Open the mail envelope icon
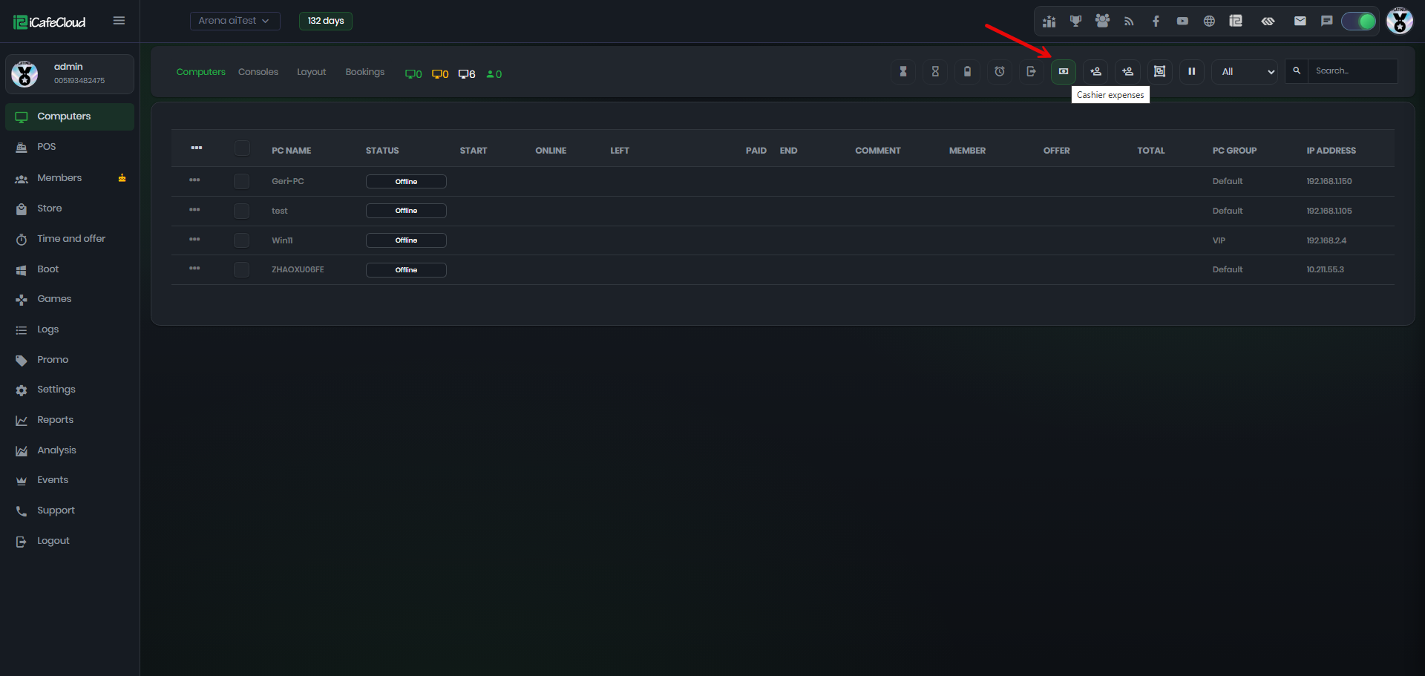The image size is (1425, 676). pyautogui.click(x=1300, y=21)
